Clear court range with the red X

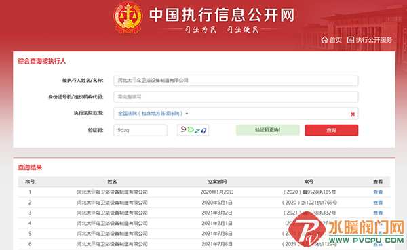click(353, 114)
